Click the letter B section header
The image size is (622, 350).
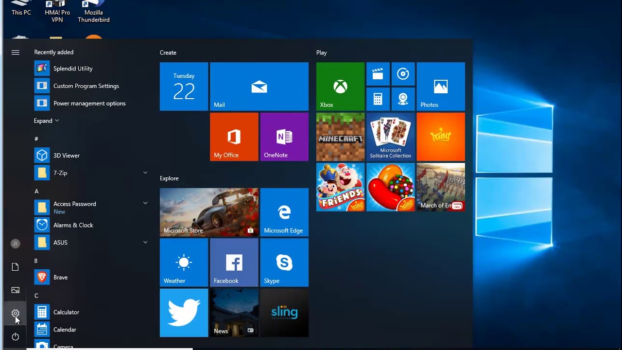coord(36,261)
